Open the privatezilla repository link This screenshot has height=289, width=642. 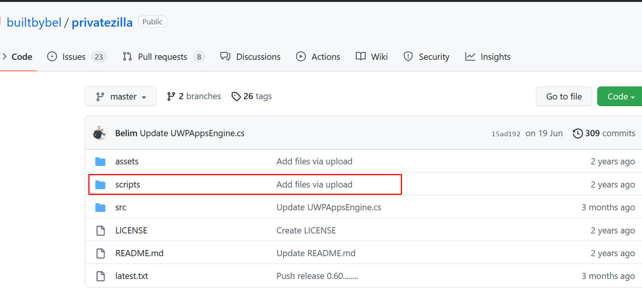102,22
